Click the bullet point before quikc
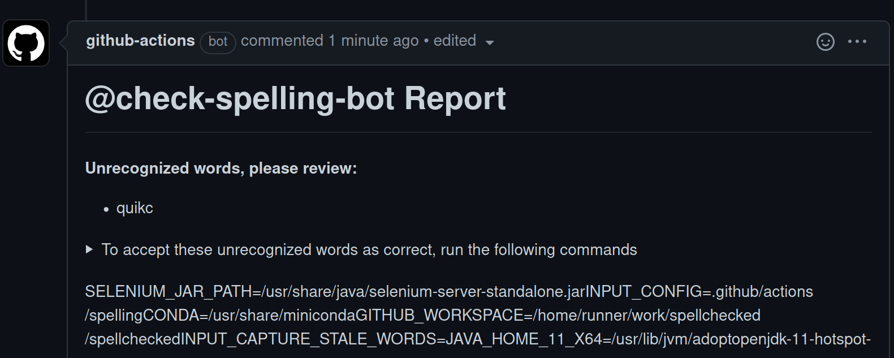The height and width of the screenshot is (358, 894). click(x=106, y=209)
